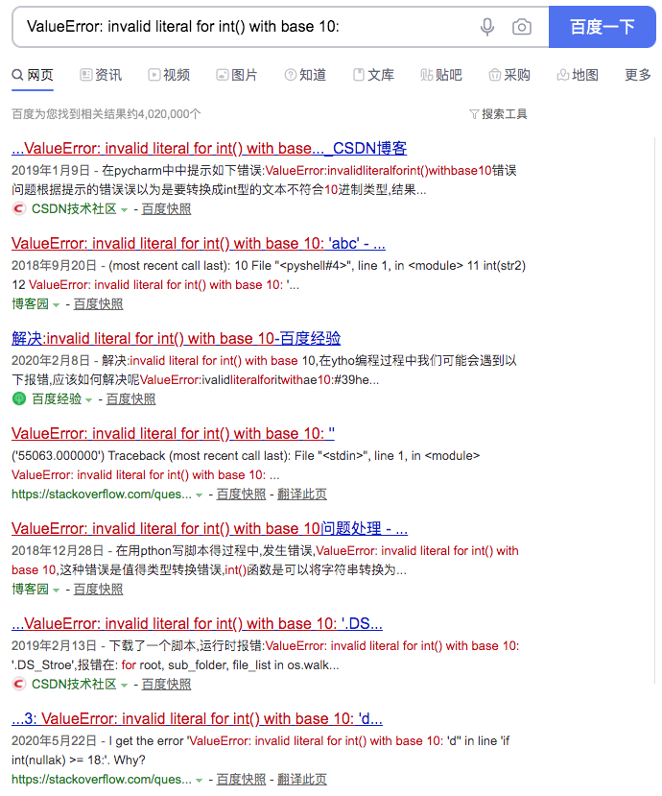662x796 pixels.
Task: Open the 采购 tab
Action: click(509, 75)
